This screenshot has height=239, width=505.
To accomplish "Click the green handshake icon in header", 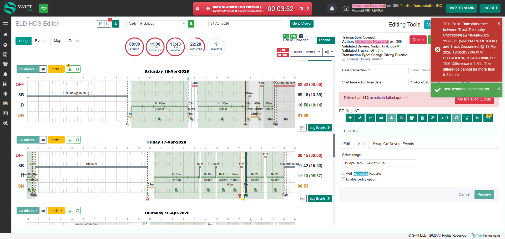I will click(x=44, y=8).
